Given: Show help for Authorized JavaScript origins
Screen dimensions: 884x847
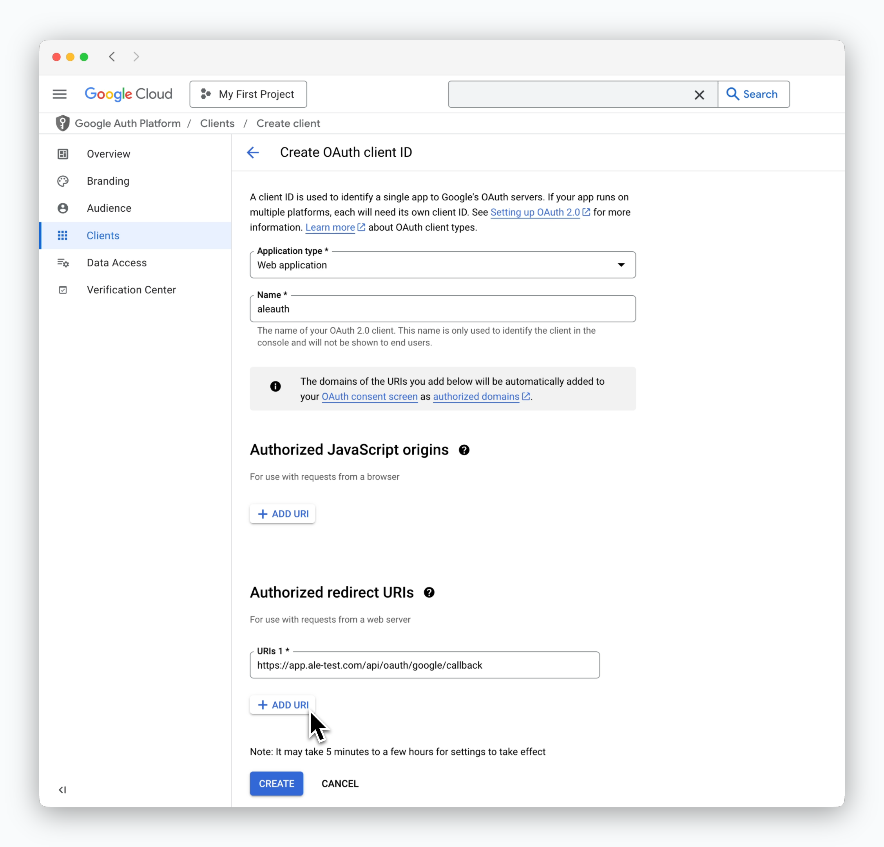Looking at the screenshot, I should (x=464, y=450).
